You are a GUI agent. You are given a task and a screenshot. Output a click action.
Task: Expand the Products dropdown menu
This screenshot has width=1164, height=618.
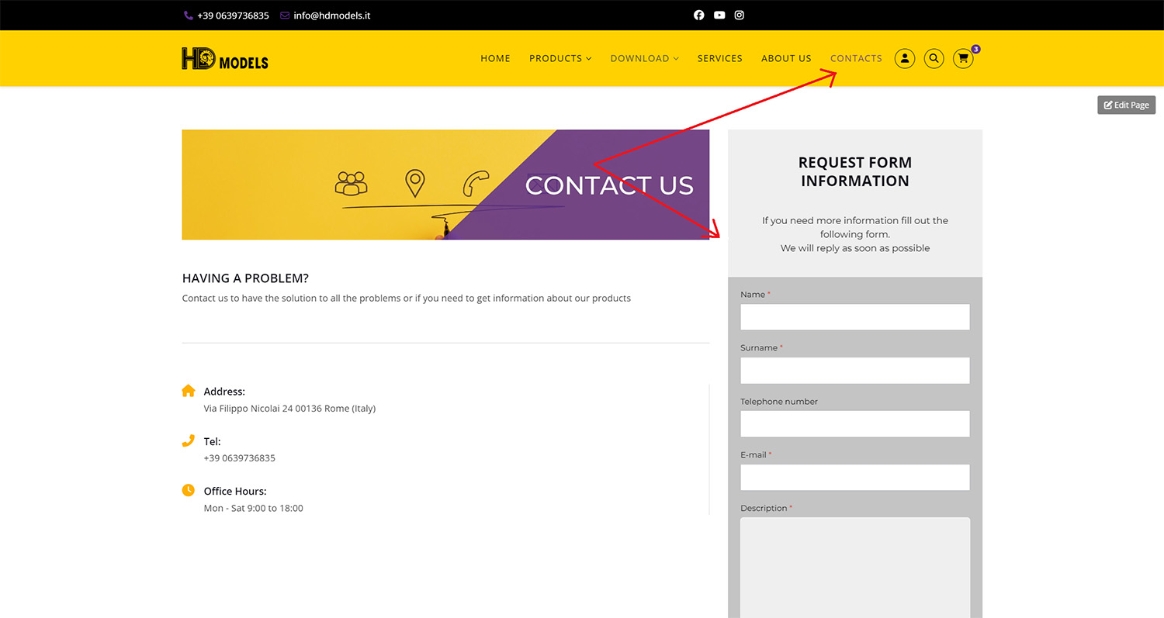559,58
